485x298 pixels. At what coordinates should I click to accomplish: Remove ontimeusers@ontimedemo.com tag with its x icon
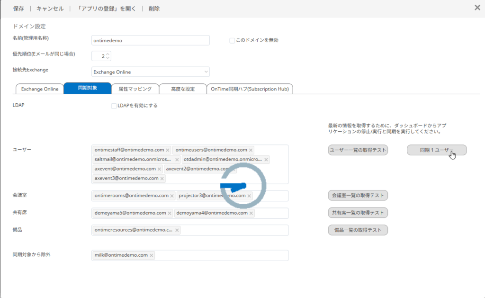point(251,150)
